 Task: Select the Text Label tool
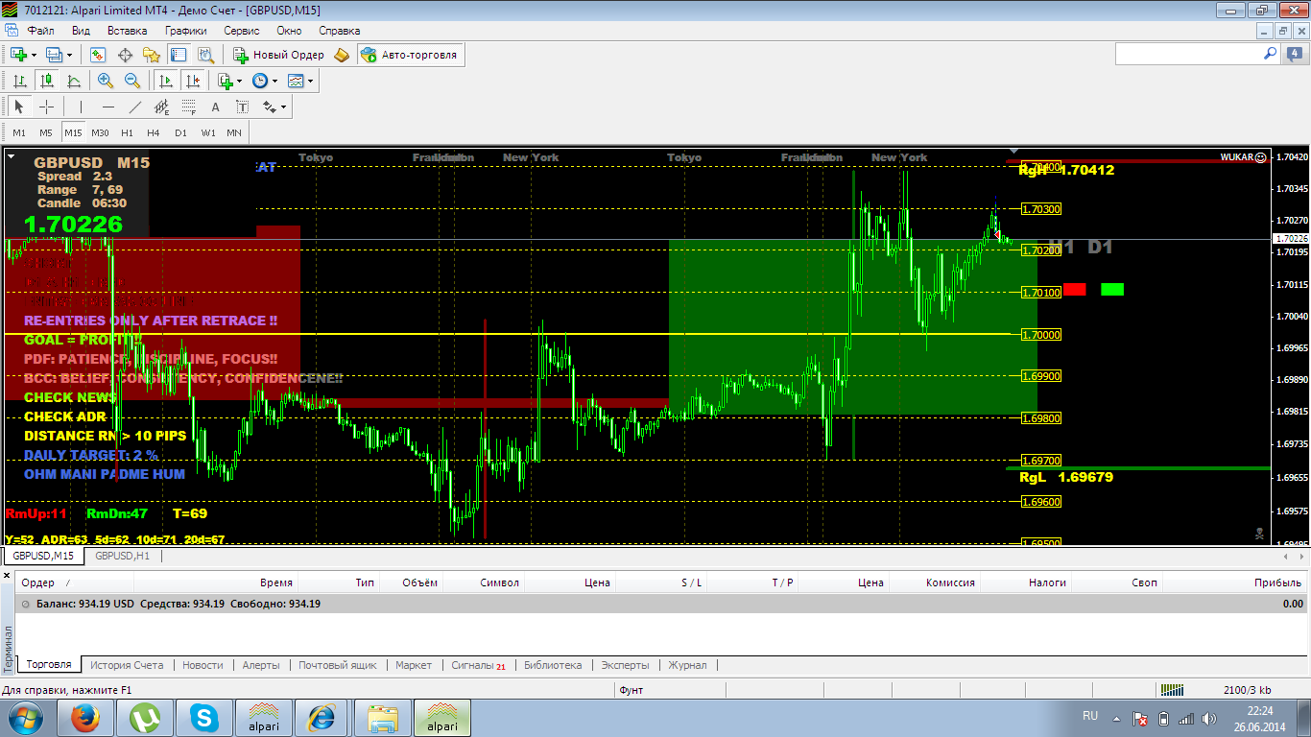click(x=242, y=107)
